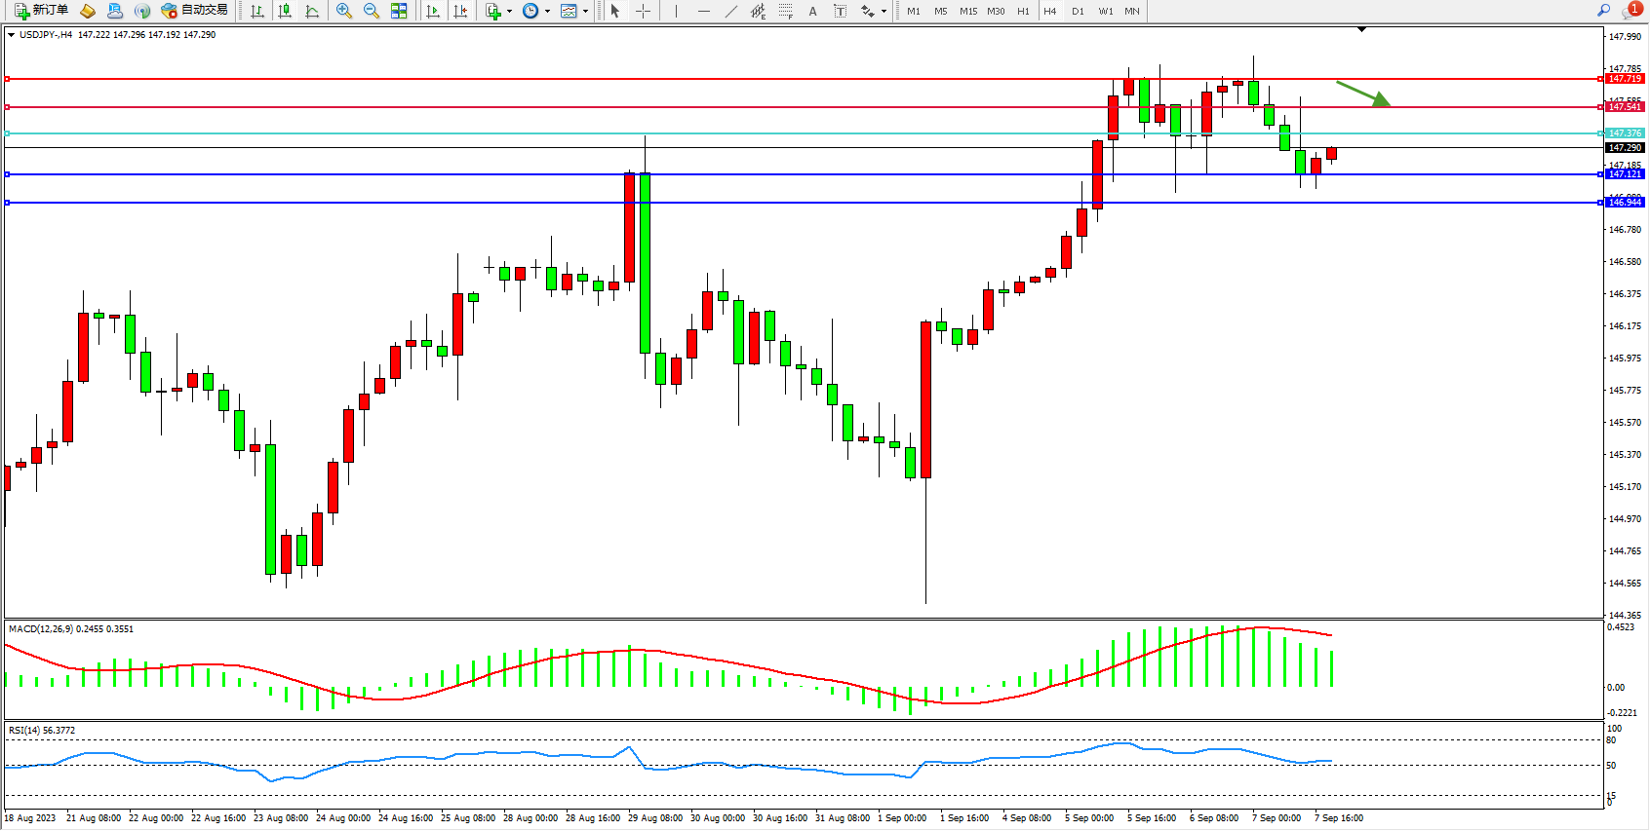This screenshot has height=831, width=1650.
Task: Select the Fibonacci retracement tool
Action: point(785,11)
